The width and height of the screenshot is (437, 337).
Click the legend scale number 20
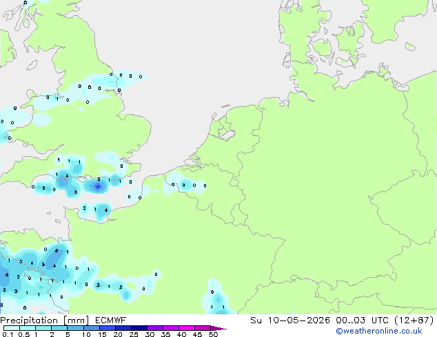118,334
